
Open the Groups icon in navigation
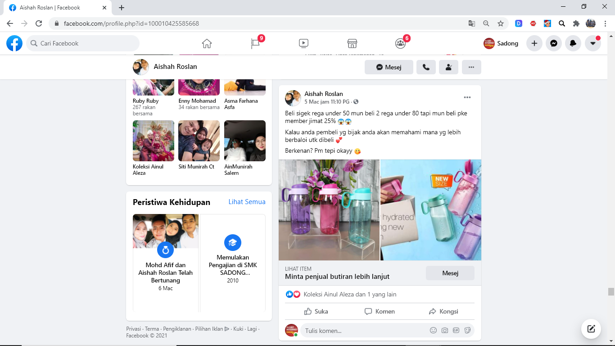pos(400,43)
